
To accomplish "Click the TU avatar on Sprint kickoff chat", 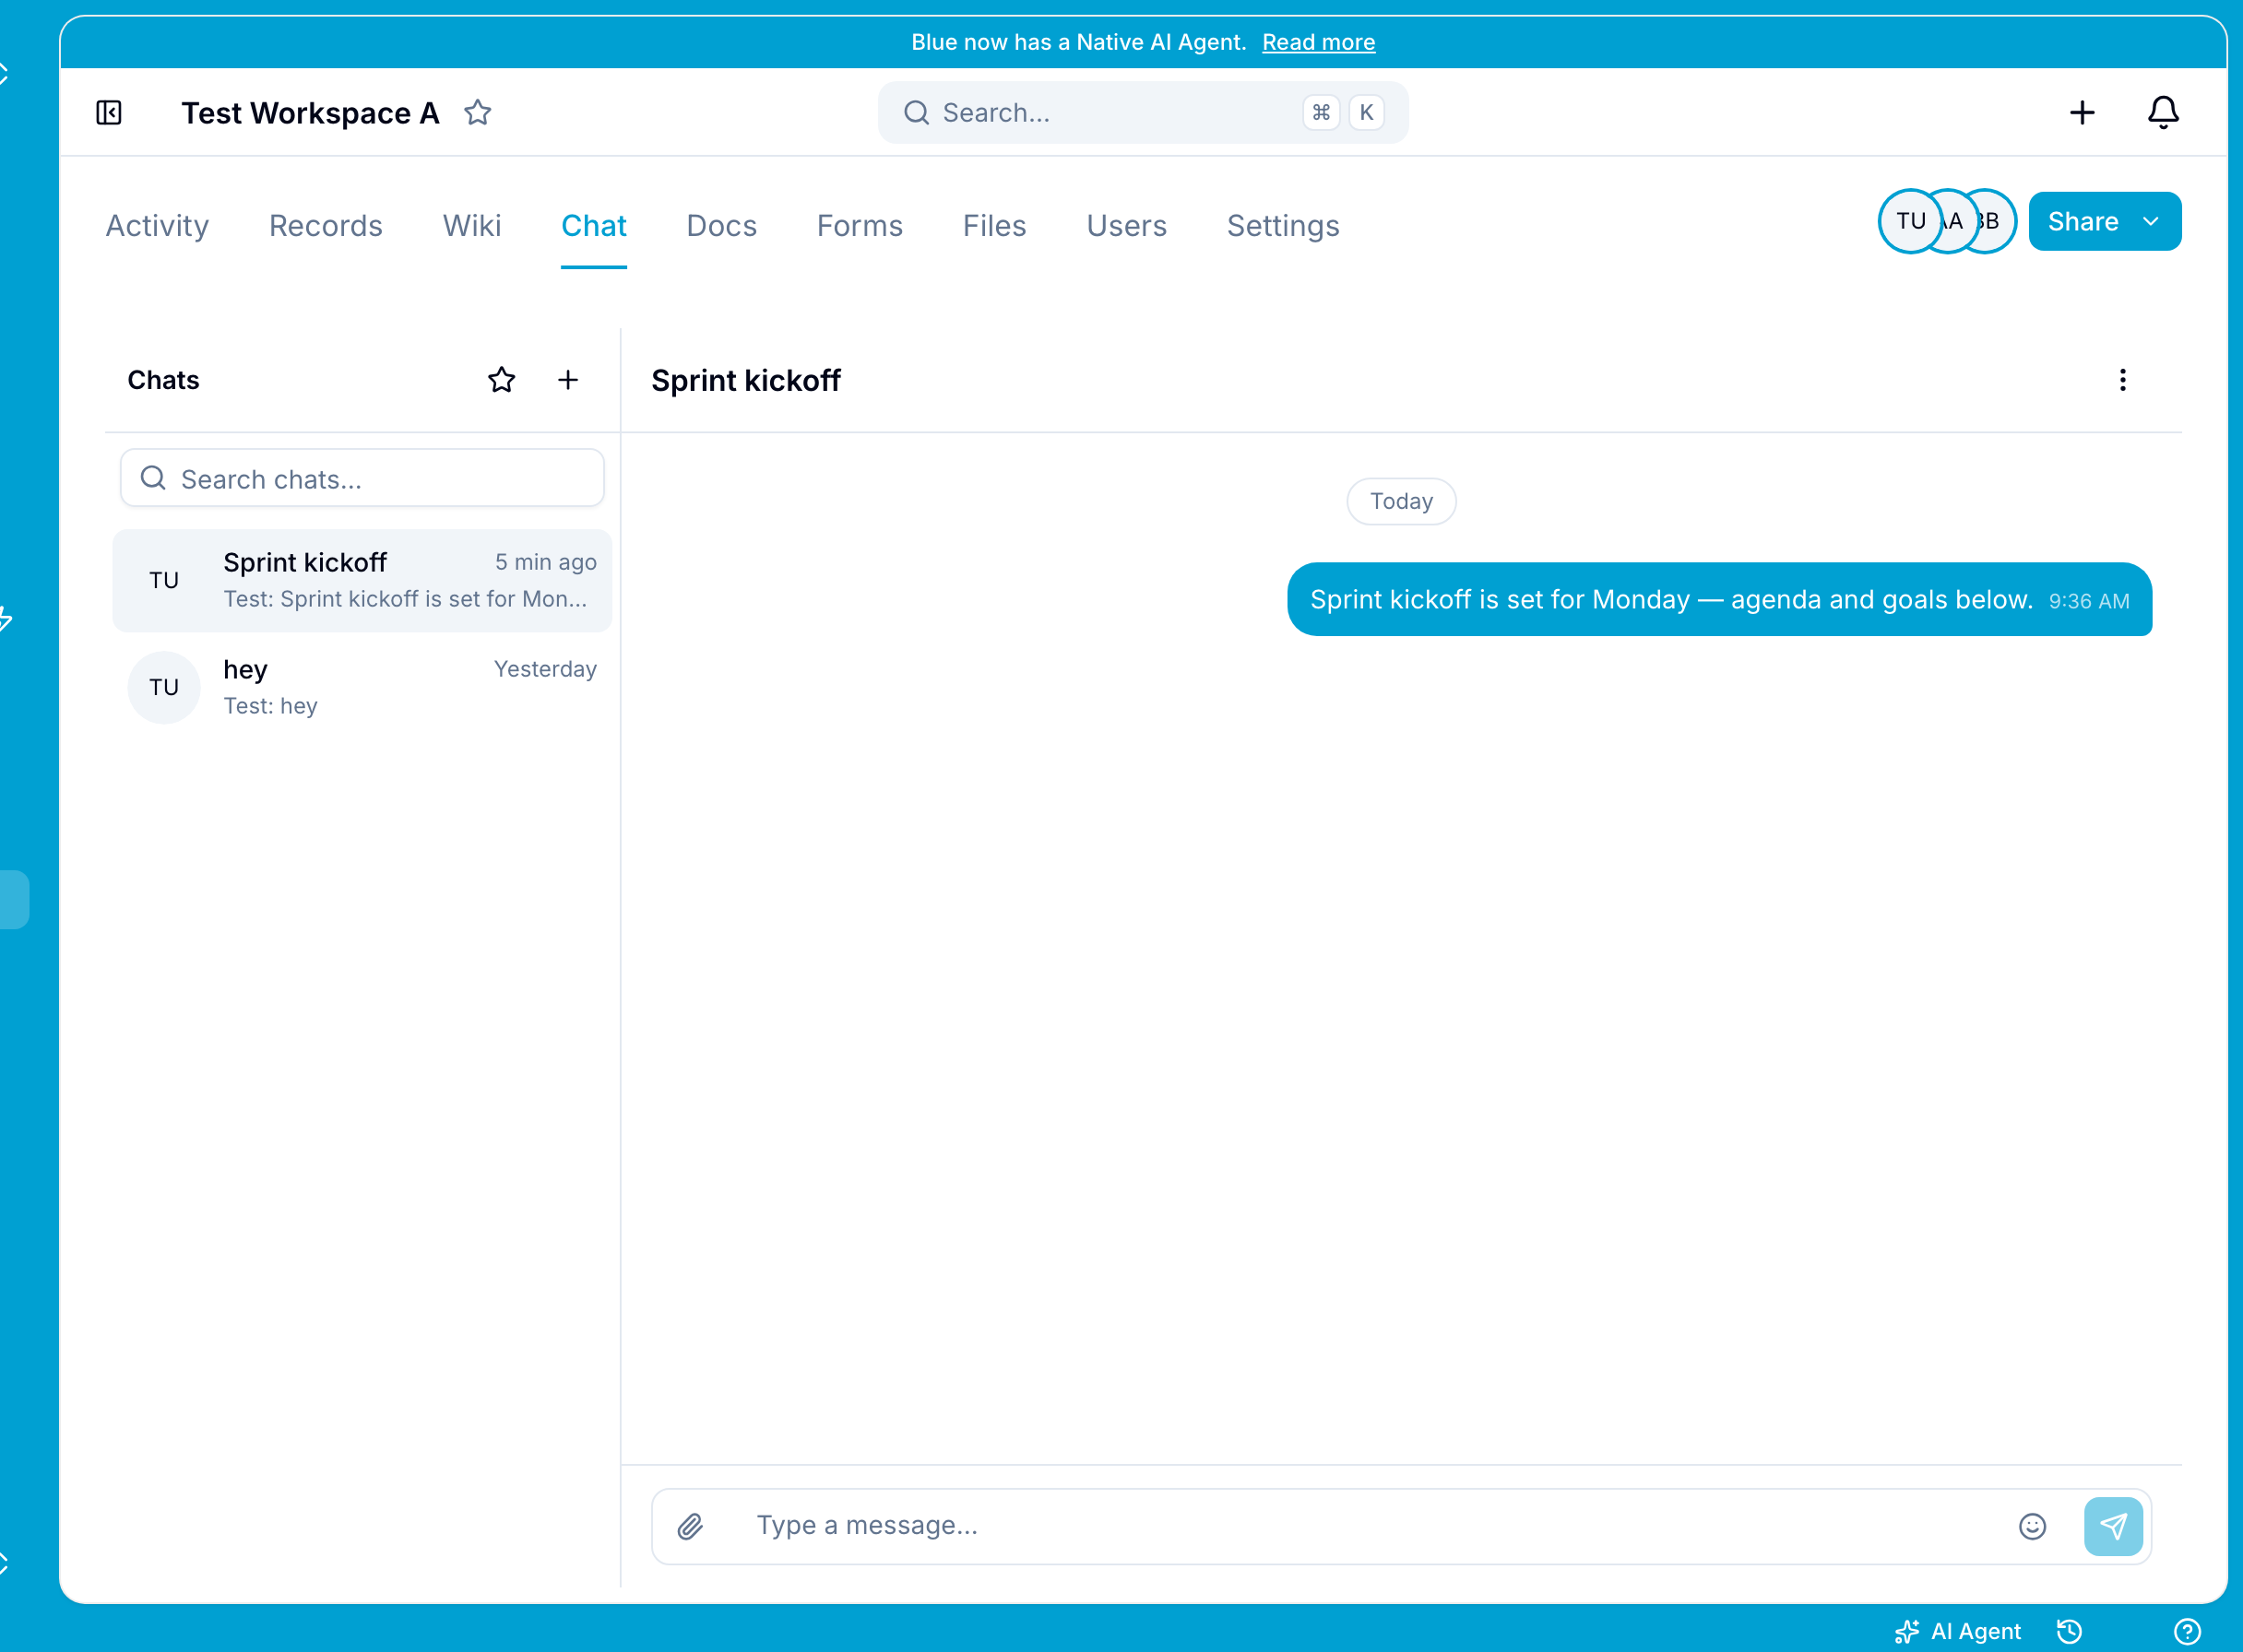I will pos(164,581).
